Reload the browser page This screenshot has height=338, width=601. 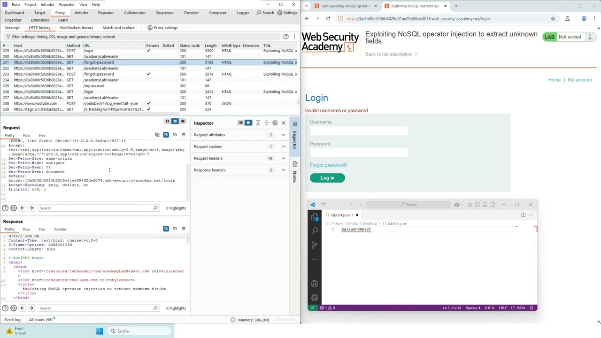point(328,18)
